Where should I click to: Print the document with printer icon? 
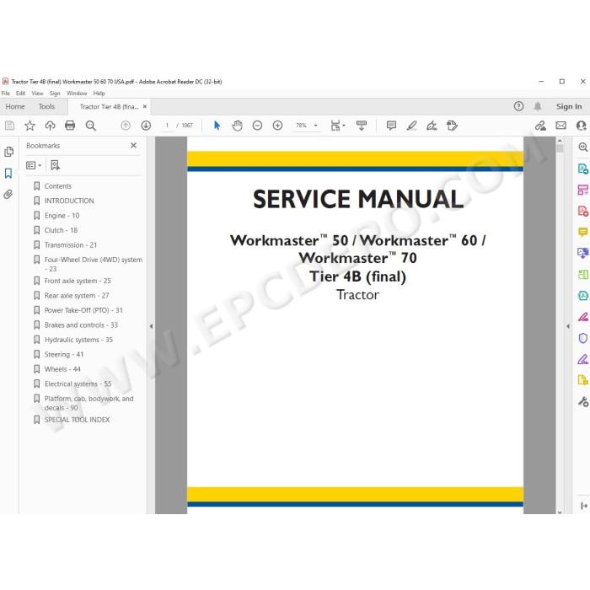pos(70,126)
